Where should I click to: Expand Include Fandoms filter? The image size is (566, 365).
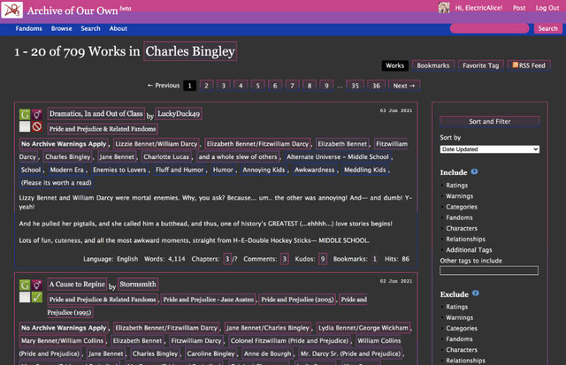[x=459, y=217]
